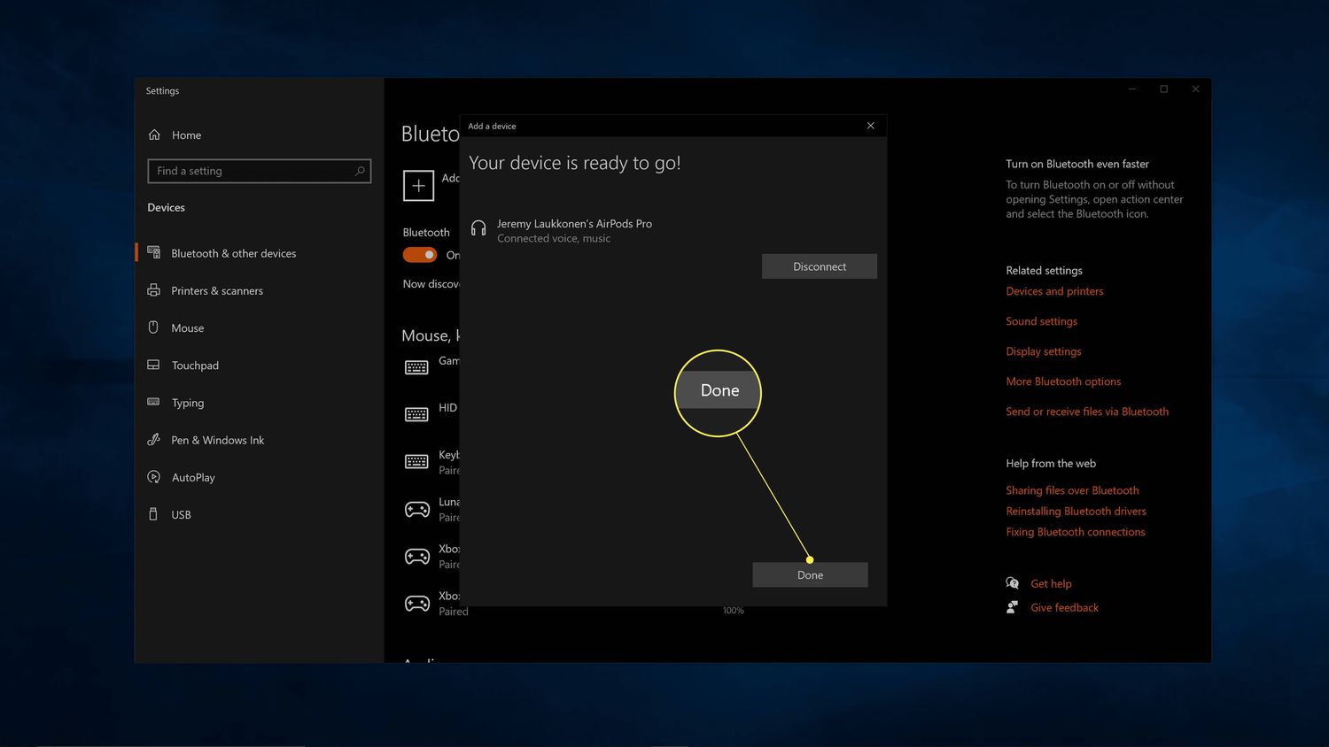The width and height of the screenshot is (1329, 747).
Task: Click the USB icon in sidebar
Action: (153, 514)
